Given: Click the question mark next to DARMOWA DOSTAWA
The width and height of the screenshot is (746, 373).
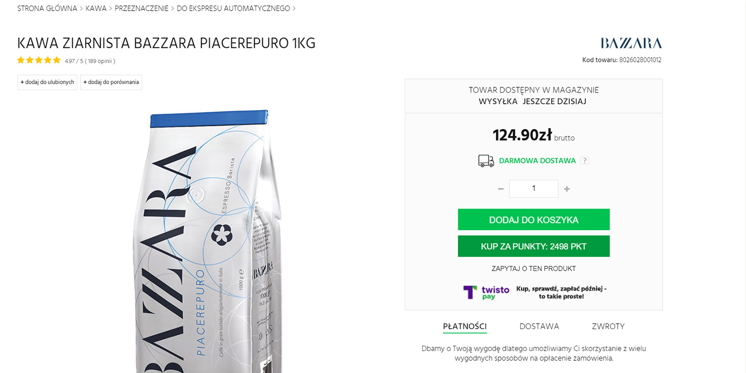Looking at the screenshot, I should [x=585, y=160].
